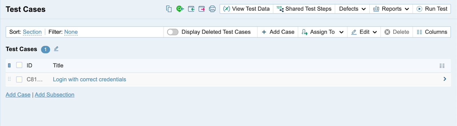Open the Edit menu
Viewport: 457px width, 126px height.
pos(364,32)
